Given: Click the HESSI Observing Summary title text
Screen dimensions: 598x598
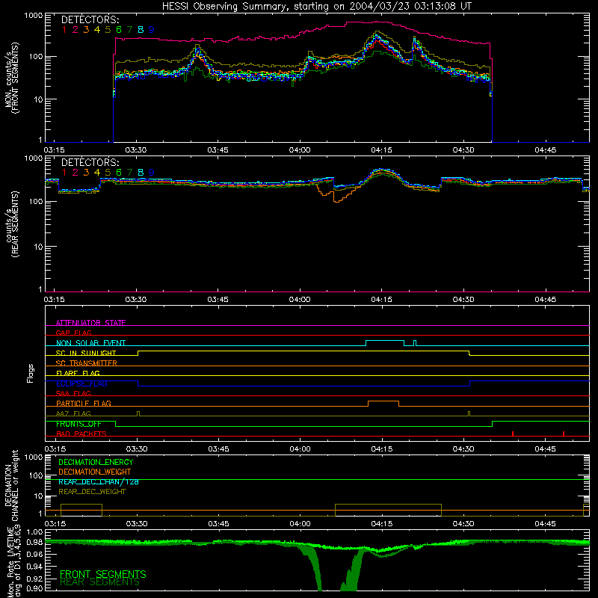Looking at the screenshot, I should (x=316, y=7).
